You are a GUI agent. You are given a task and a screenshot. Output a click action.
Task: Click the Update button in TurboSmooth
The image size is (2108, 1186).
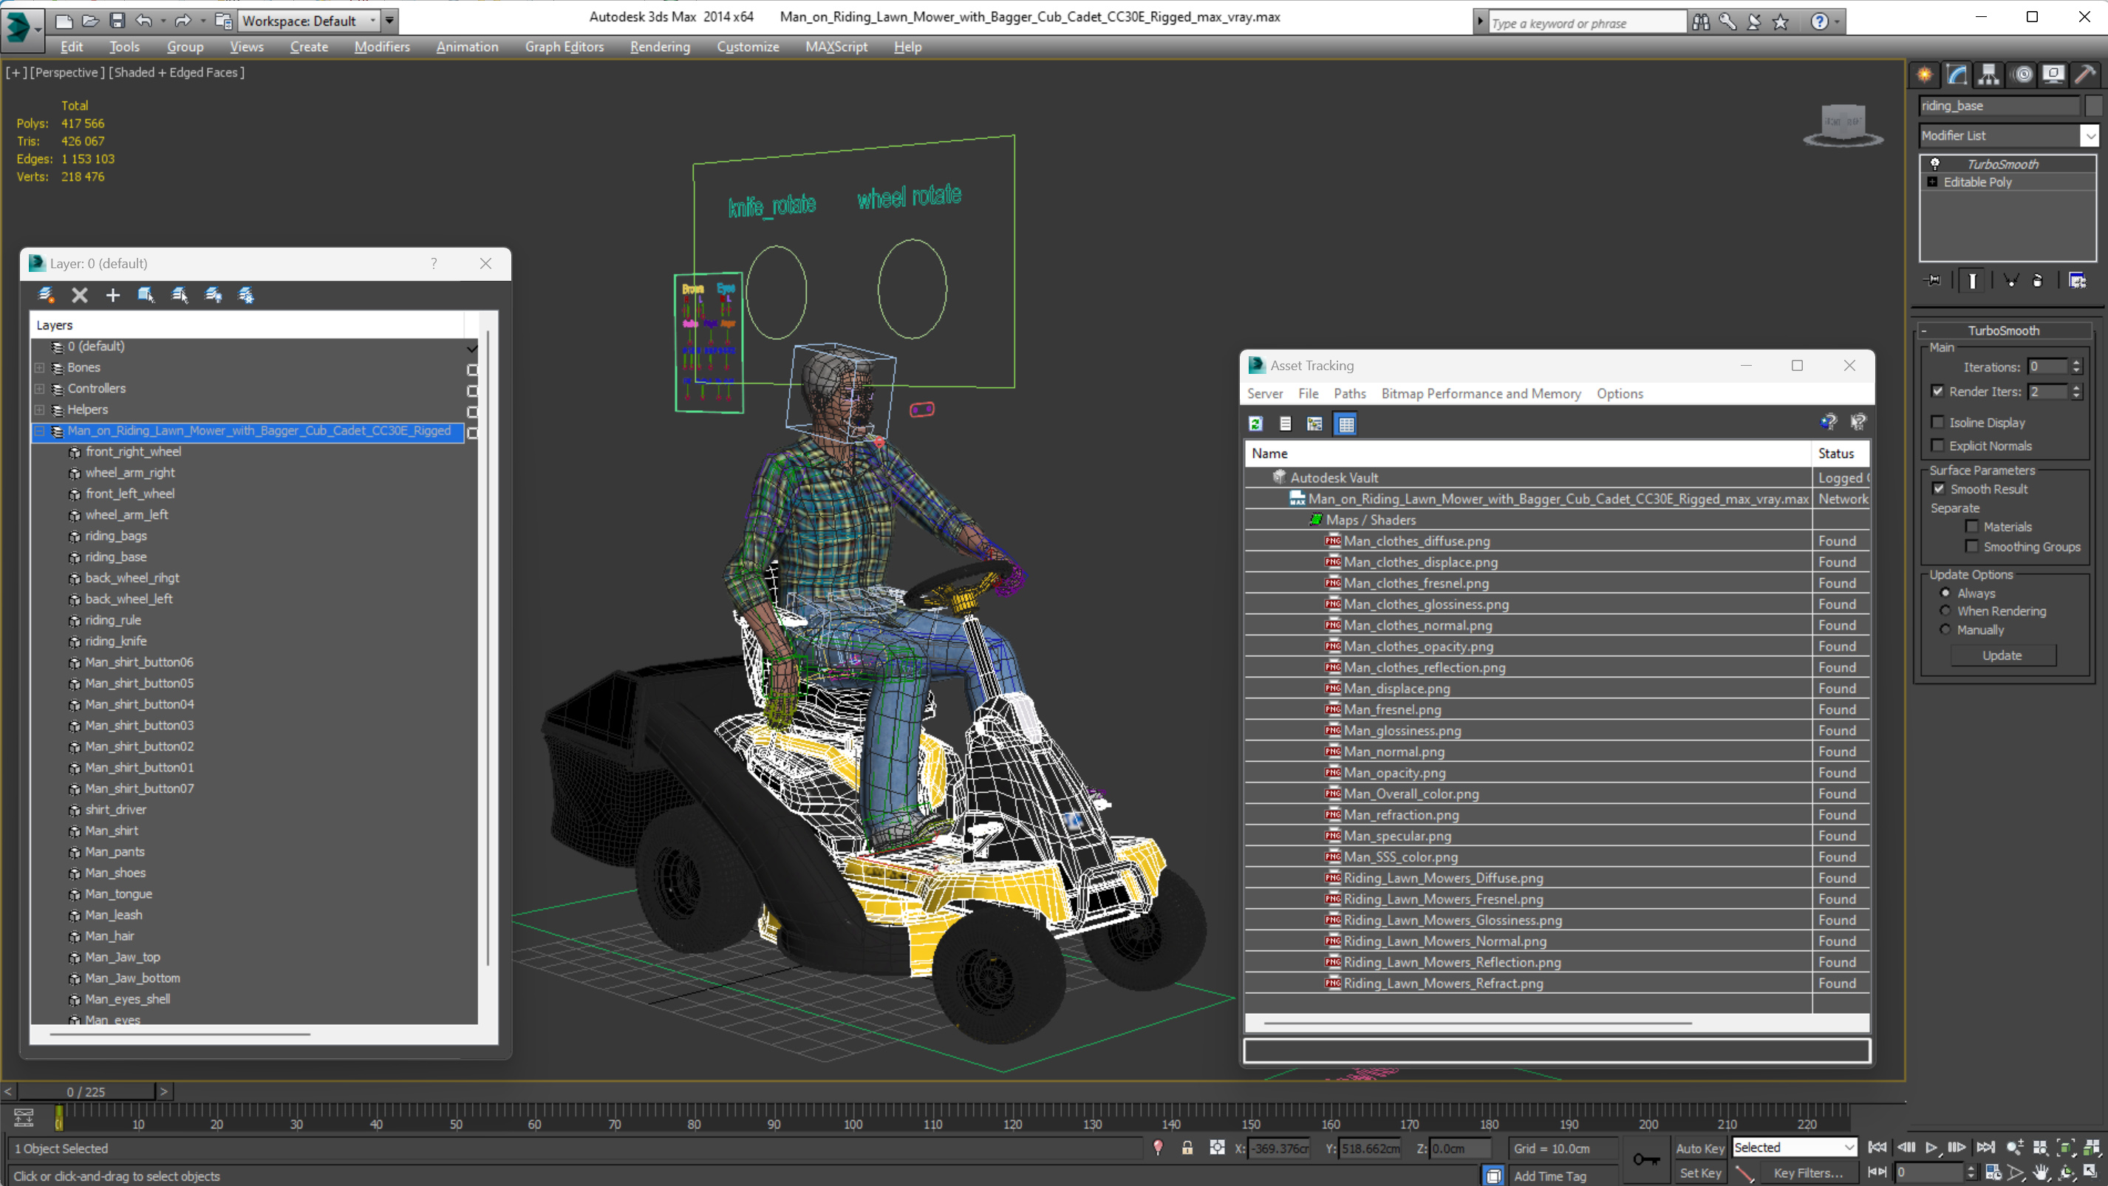click(2002, 655)
